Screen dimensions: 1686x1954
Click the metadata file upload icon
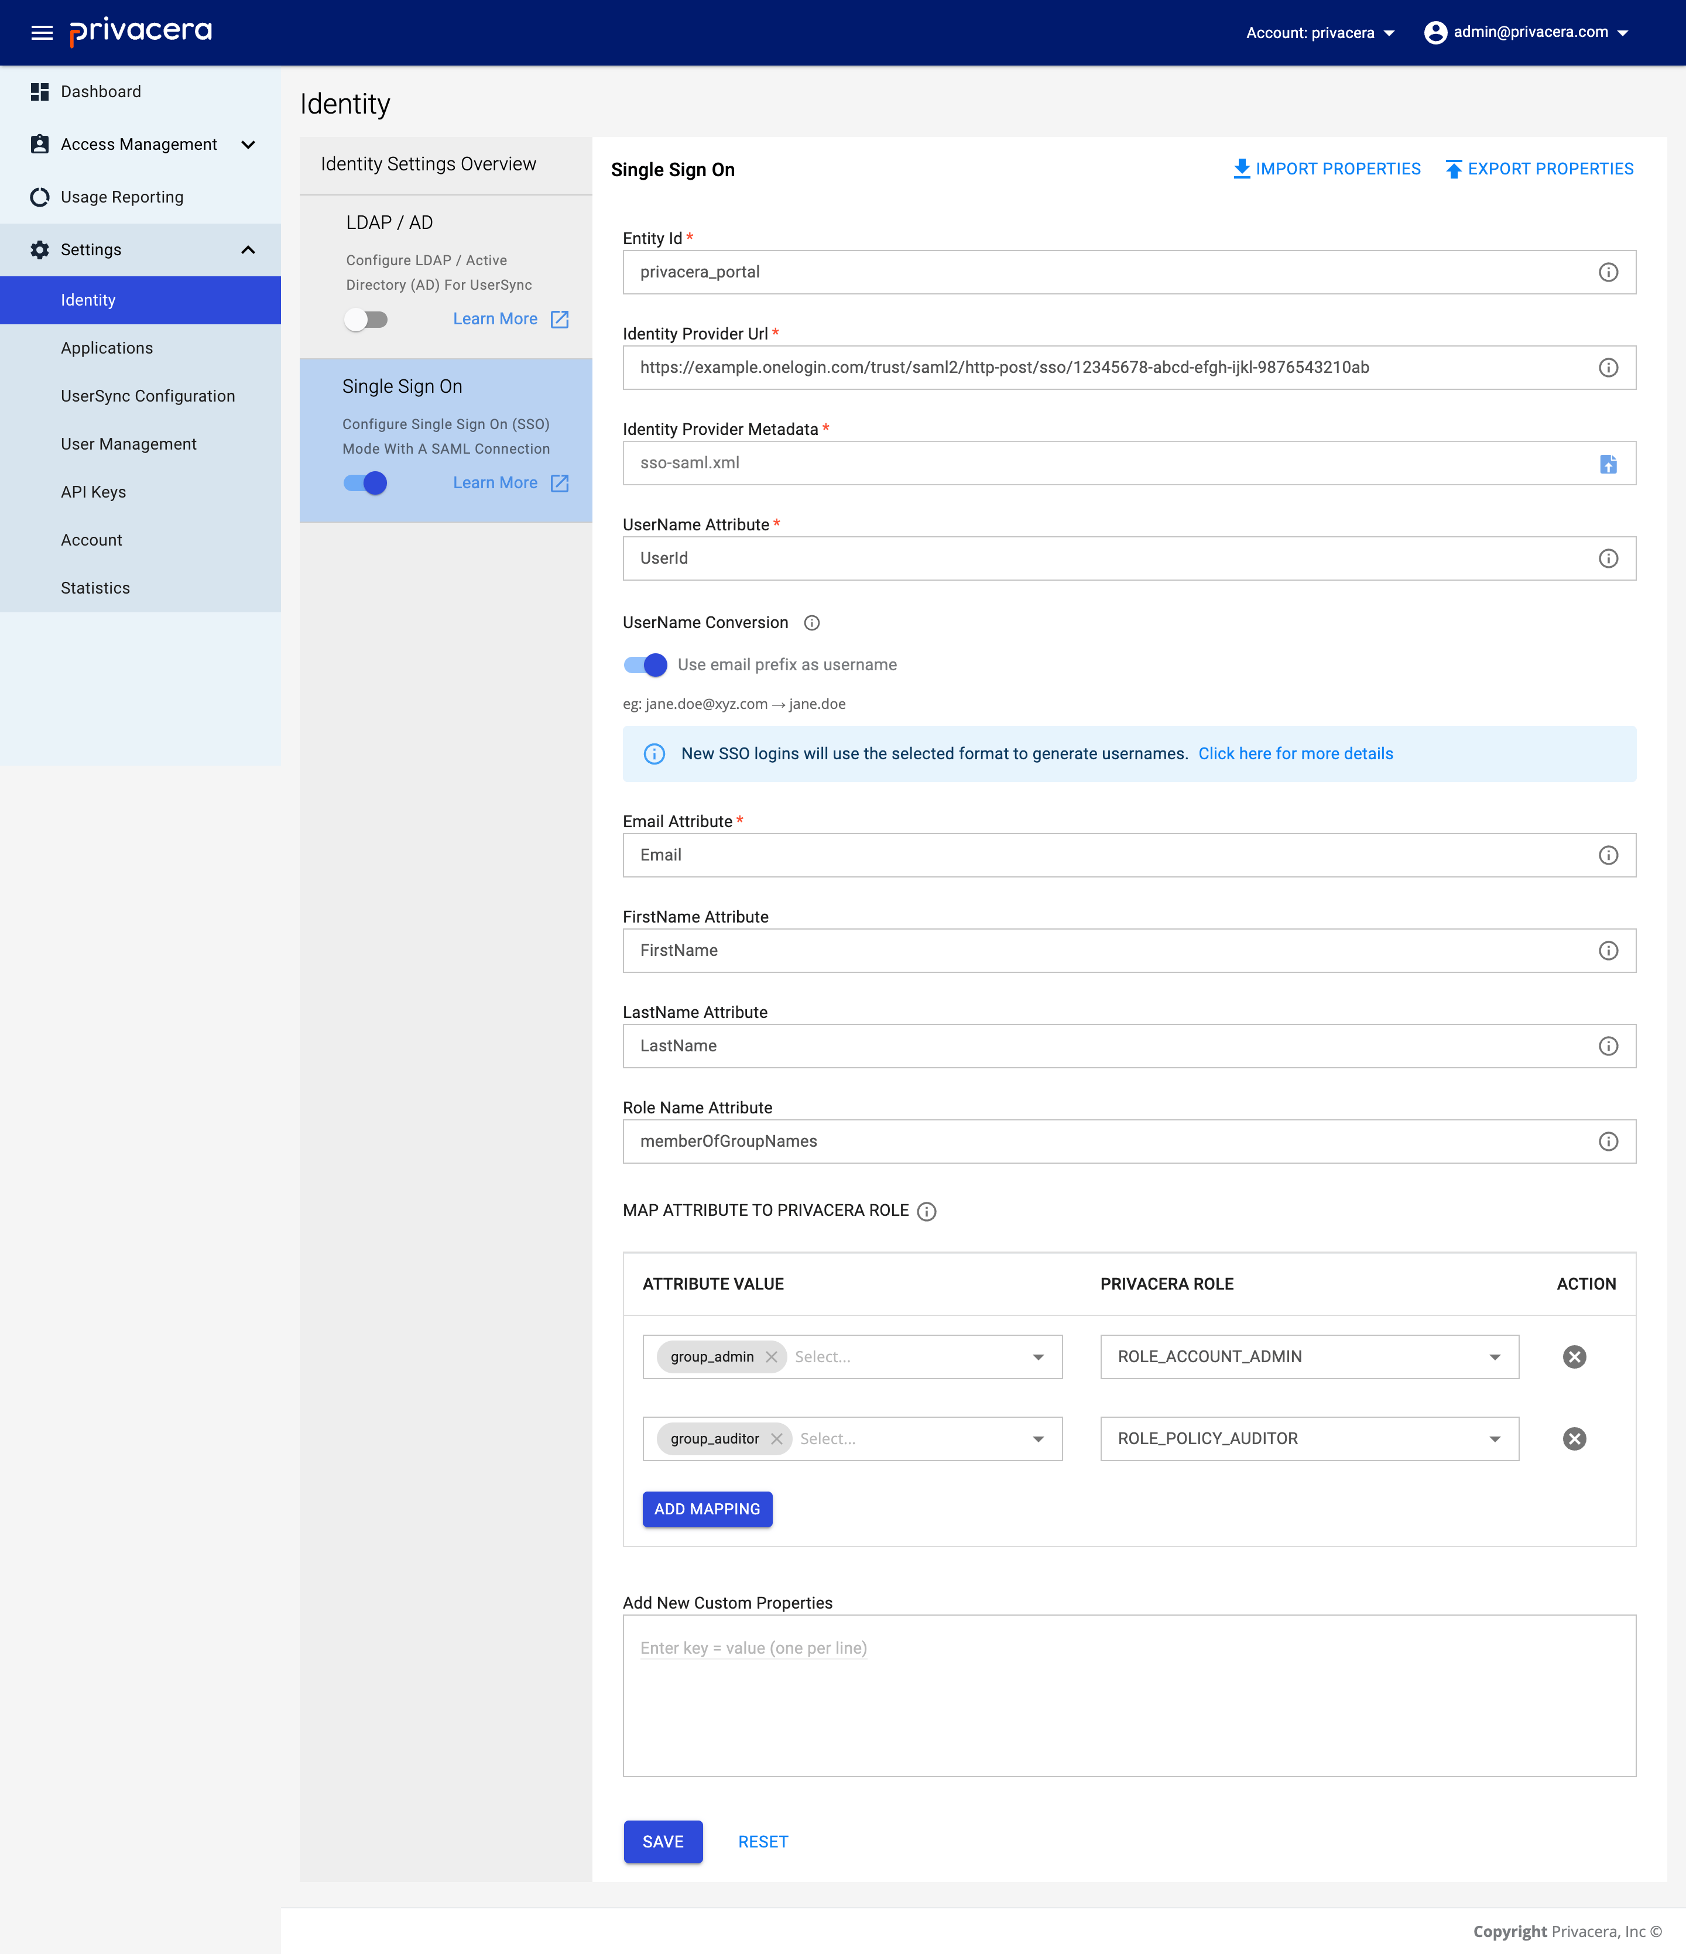point(1608,464)
